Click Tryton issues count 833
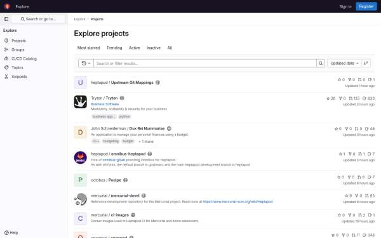This screenshot has width=381, height=238. coord(368,98)
